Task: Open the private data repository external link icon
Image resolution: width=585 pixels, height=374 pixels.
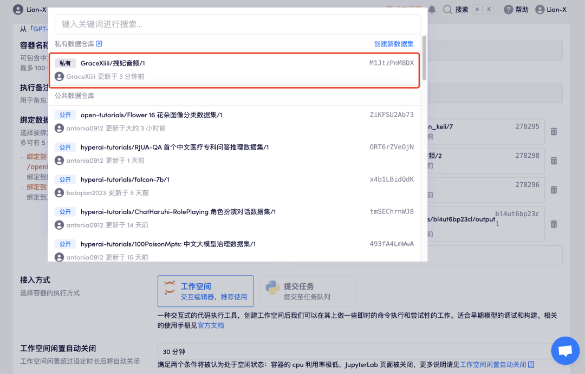Action: pyautogui.click(x=99, y=44)
